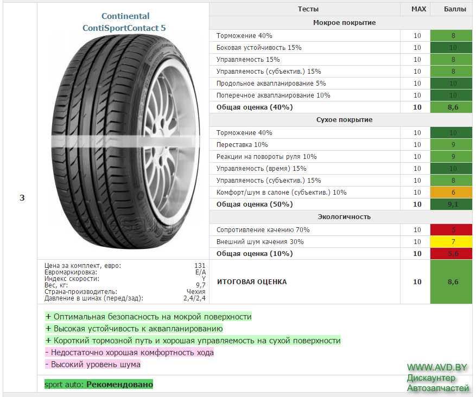Click the "Высокий уровень шума" drawback

[93, 364]
